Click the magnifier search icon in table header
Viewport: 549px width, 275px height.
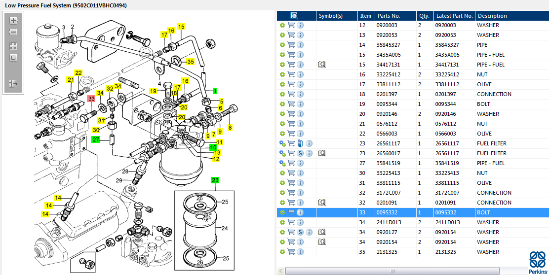pyautogui.click(x=294, y=16)
